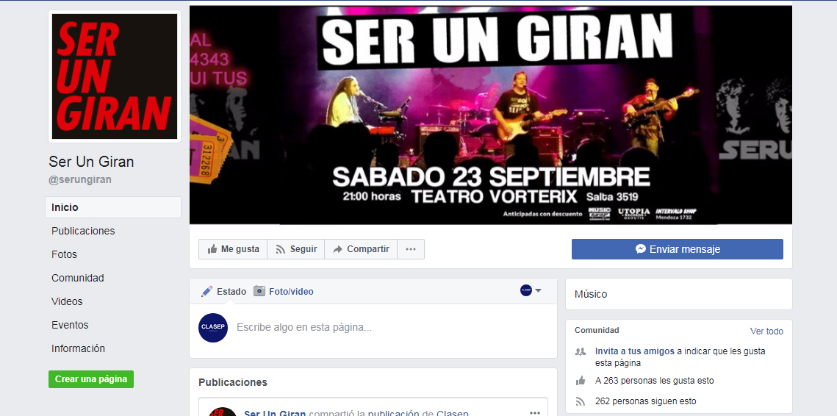Open the post options dots in Publicaciones

click(534, 413)
